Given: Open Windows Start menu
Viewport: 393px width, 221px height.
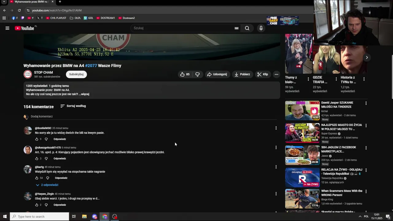Looking at the screenshot, I should 5,217.
